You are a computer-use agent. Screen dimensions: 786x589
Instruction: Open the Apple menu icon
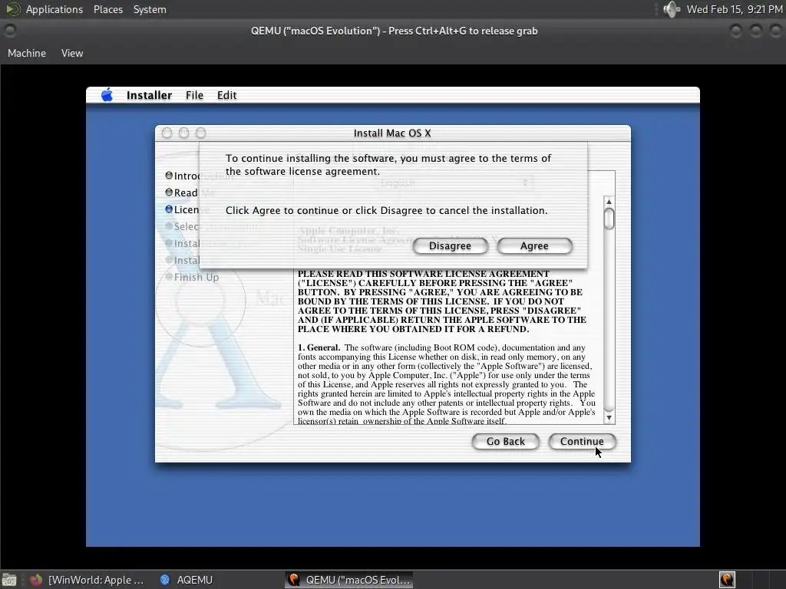(x=107, y=94)
